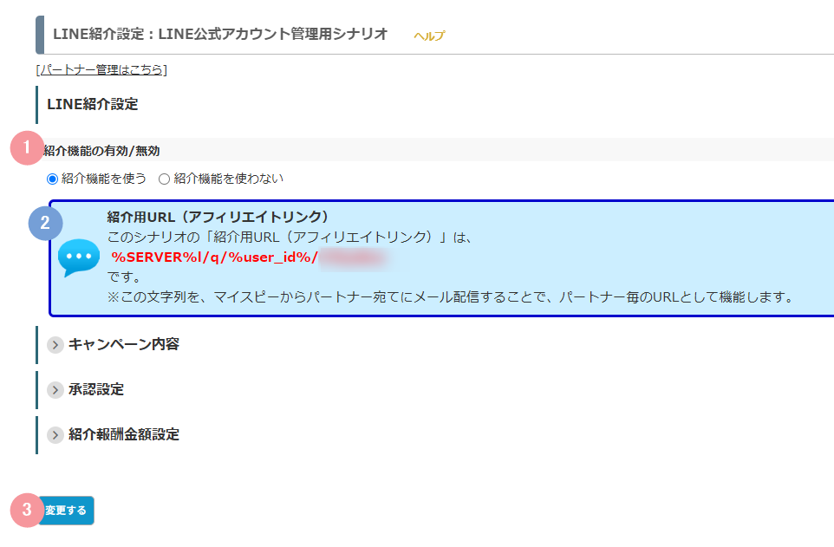834x547 pixels.
Task: Select 紹介機能を使う radio button
Action: [52, 179]
